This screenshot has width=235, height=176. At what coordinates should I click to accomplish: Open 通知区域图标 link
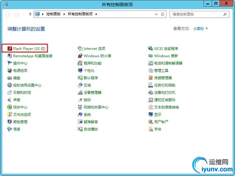pyautogui.click(x=165, y=100)
